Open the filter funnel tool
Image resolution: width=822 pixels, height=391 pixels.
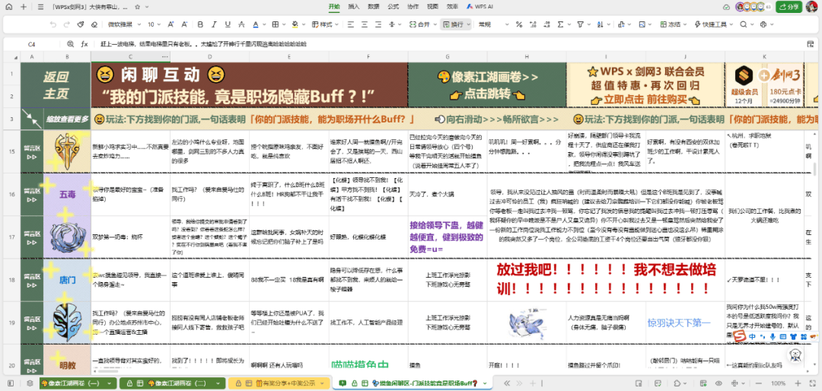tap(580, 24)
